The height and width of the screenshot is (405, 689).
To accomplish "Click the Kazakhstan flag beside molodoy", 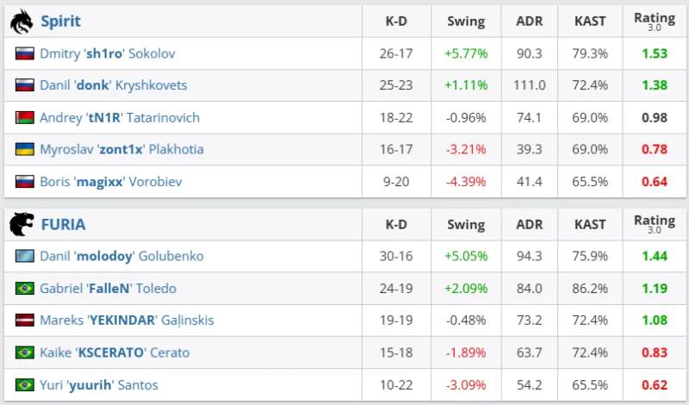I will tap(25, 257).
